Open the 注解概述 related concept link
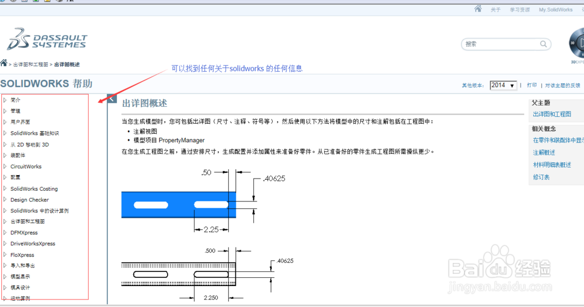This screenshot has height=307, width=584. pos(544,152)
